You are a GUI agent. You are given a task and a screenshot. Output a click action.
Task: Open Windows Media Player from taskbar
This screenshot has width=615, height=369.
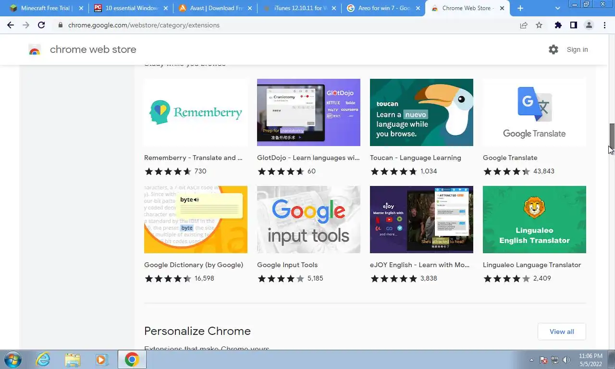pos(101,359)
